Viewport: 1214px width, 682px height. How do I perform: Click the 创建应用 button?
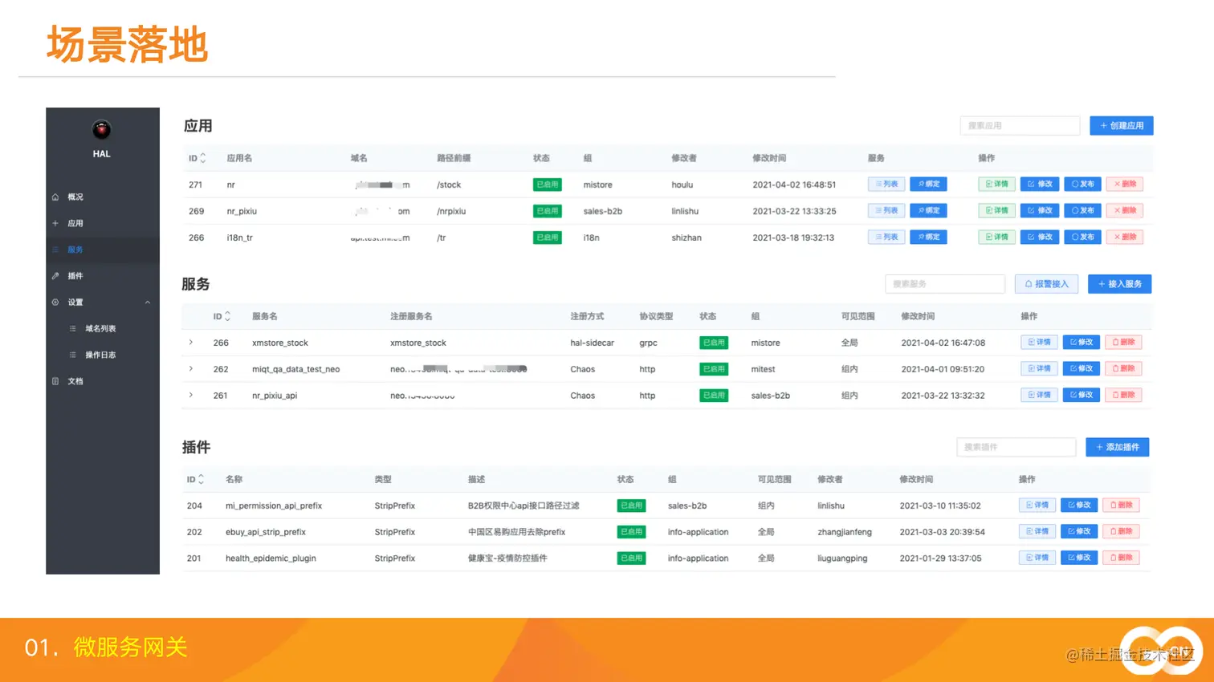(1122, 126)
